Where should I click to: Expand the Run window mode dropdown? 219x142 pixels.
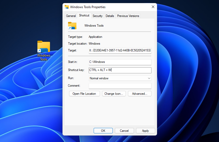pos(120,78)
